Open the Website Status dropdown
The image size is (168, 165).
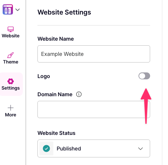click(94, 148)
